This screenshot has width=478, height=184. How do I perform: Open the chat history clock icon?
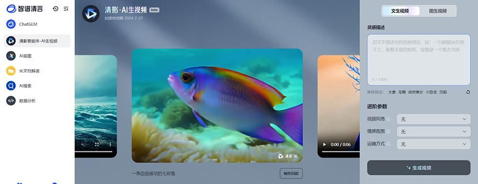[55, 9]
